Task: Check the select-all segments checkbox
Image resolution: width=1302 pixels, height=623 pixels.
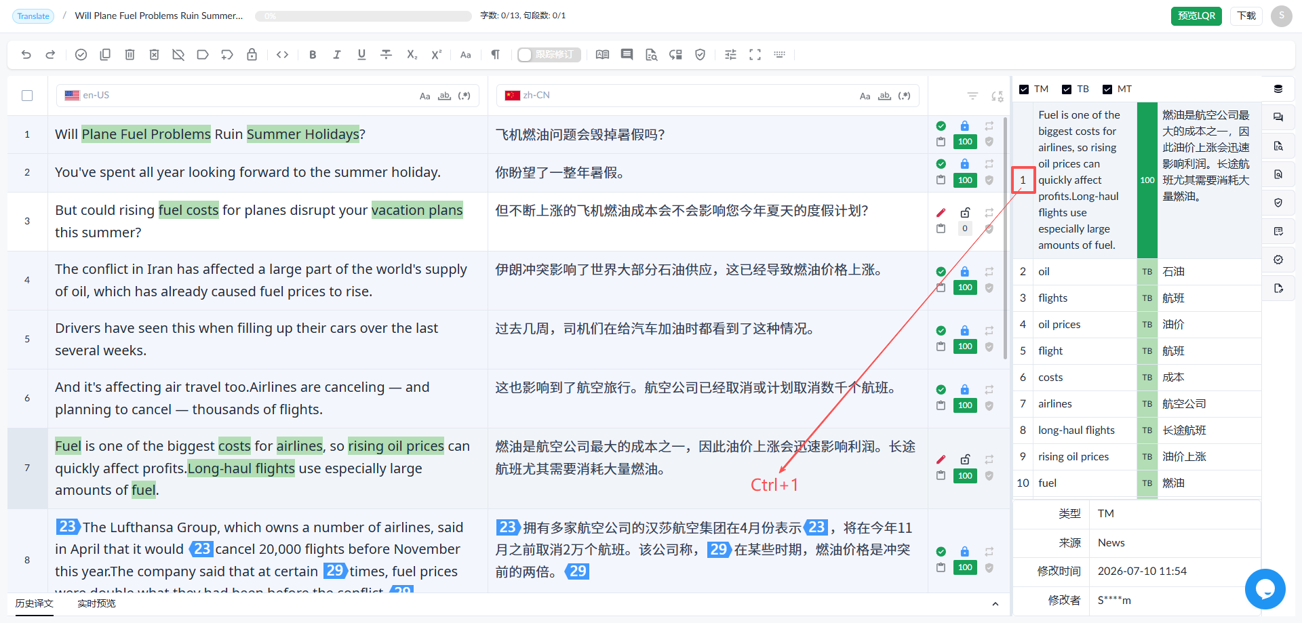Action: click(x=27, y=96)
